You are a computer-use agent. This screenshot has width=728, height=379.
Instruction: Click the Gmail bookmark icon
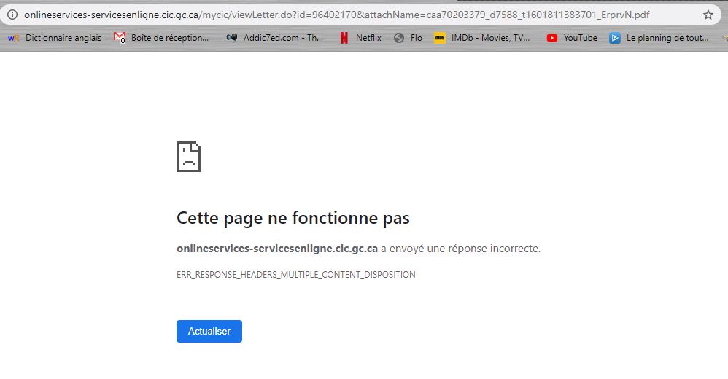pyautogui.click(x=120, y=38)
